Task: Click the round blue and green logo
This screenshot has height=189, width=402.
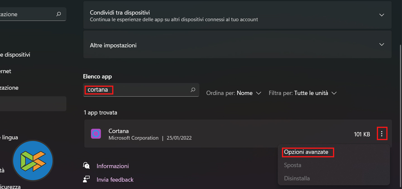Action: tap(33, 160)
